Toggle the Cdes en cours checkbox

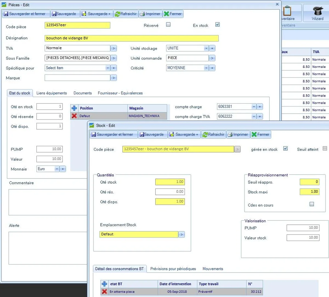[312, 204]
